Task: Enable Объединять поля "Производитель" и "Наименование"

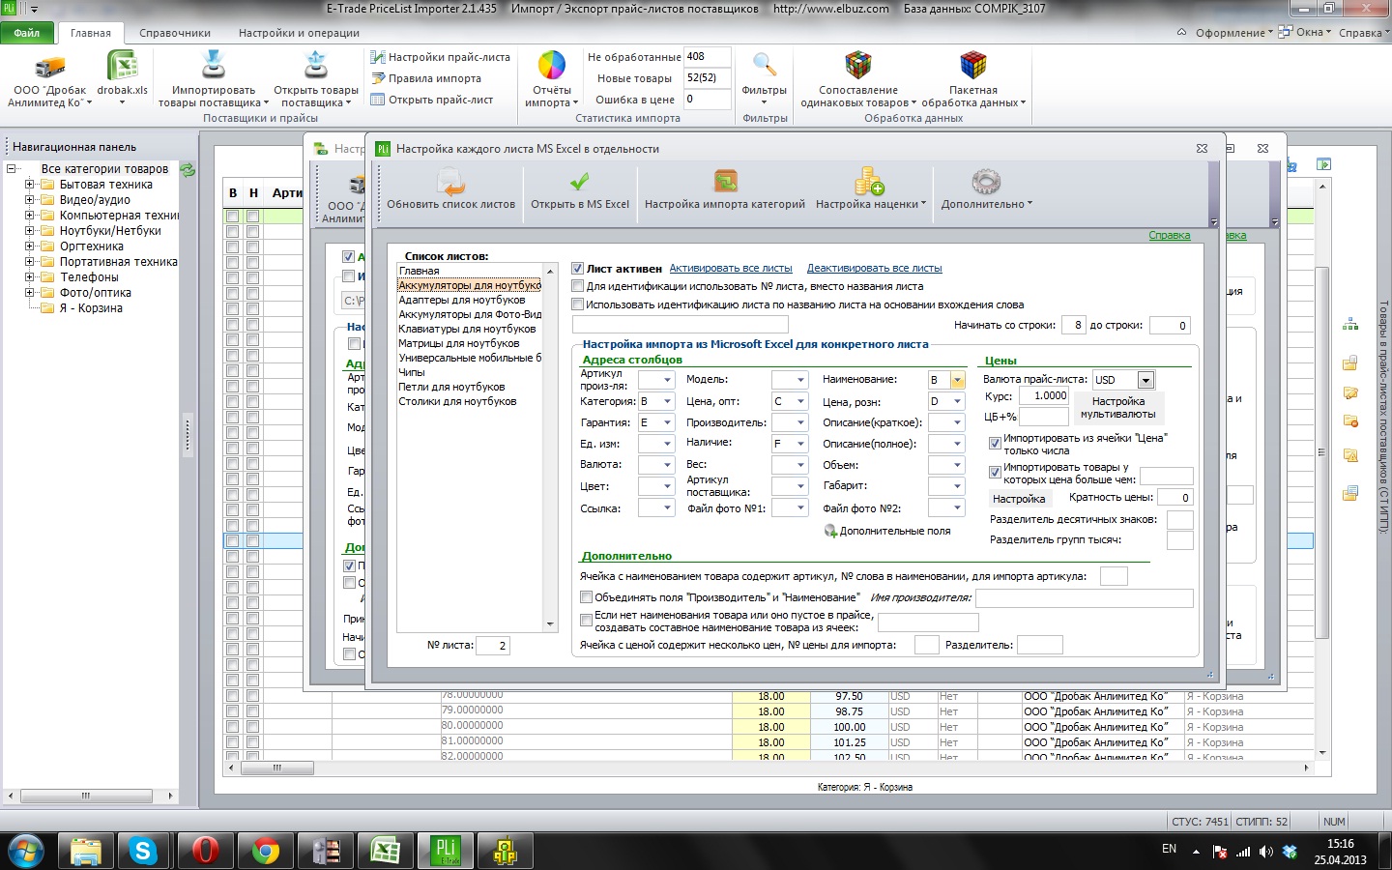Action: click(x=586, y=597)
